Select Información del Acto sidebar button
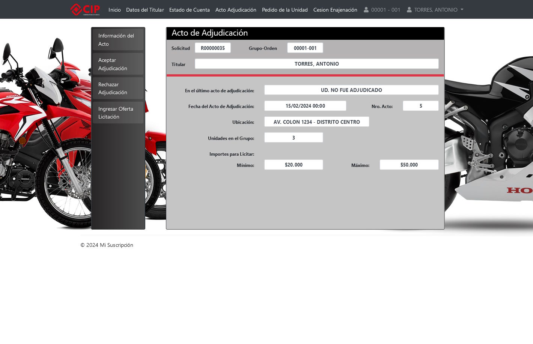Screen dimensions: 533x344 pyautogui.click(x=118, y=40)
